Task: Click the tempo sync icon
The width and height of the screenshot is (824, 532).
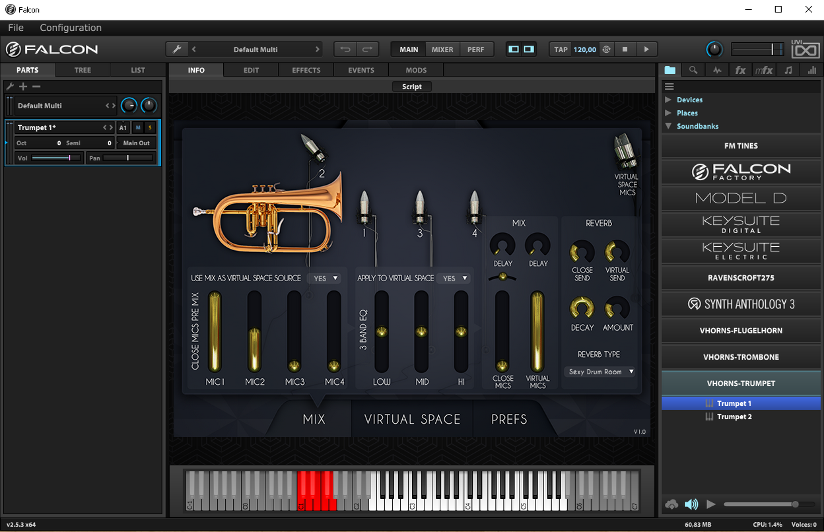Action: pos(607,50)
